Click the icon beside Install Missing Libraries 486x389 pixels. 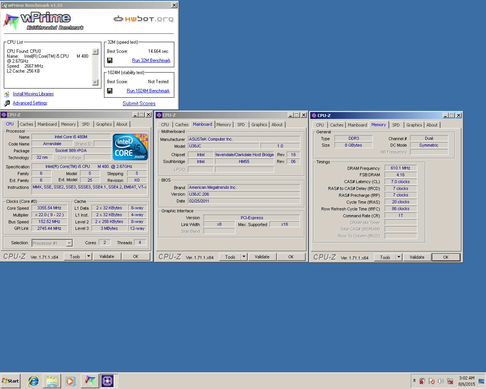click(7, 94)
